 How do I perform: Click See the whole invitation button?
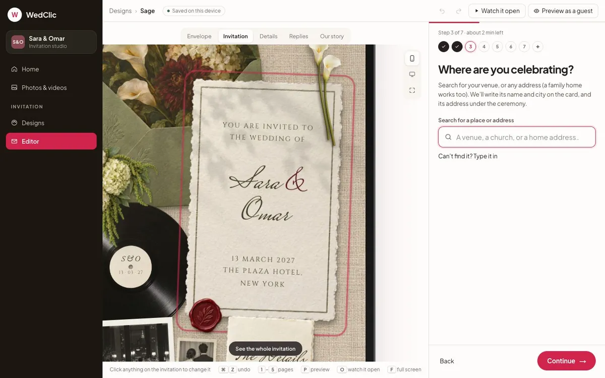point(266,349)
